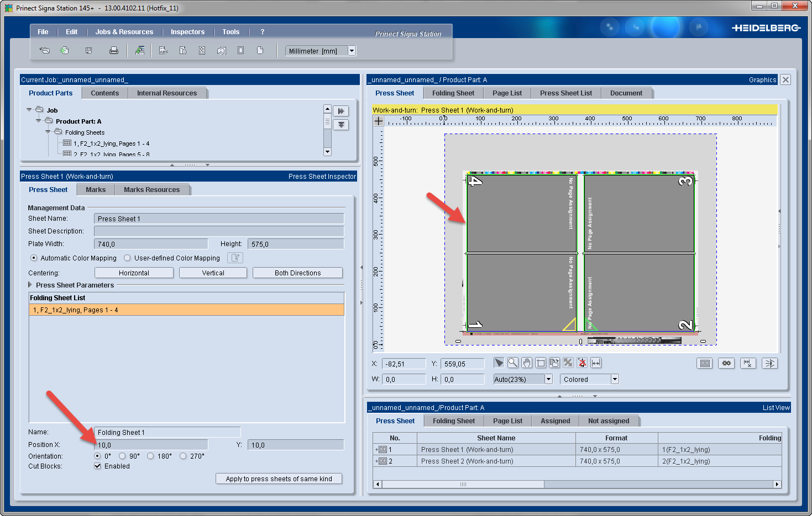812x516 pixels.
Task: Open the Not assigned tab in List View
Action: click(x=609, y=421)
